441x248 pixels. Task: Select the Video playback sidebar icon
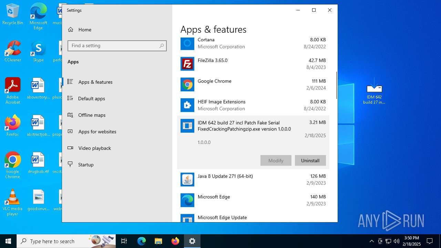70,148
